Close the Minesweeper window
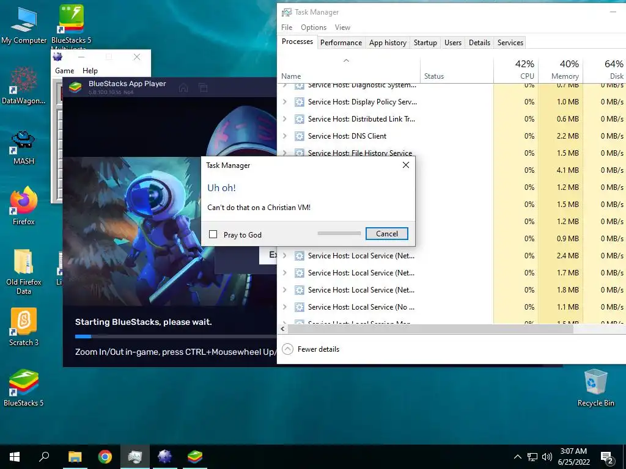Screen dimensions: 626x469 click(137, 57)
